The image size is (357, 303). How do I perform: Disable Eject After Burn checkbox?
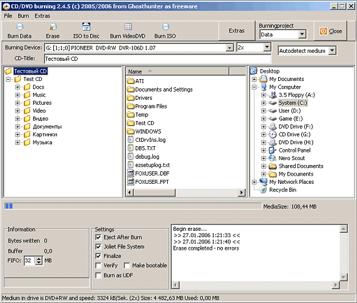point(98,237)
